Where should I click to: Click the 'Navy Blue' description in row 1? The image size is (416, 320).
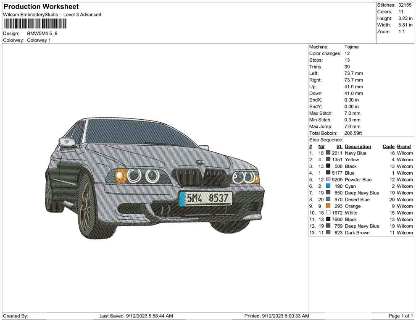[x=355, y=153]
